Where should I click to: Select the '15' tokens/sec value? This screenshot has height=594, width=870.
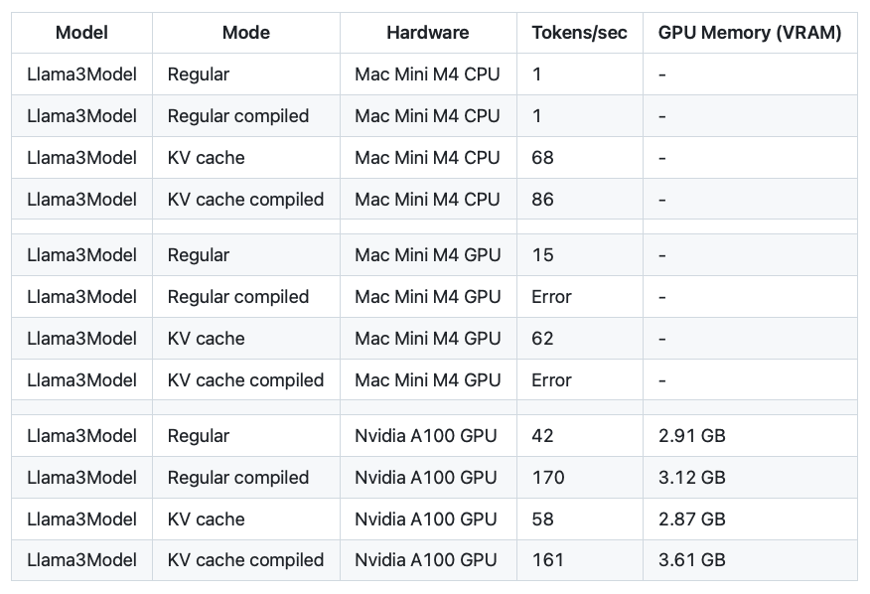pyautogui.click(x=542, y=255)
